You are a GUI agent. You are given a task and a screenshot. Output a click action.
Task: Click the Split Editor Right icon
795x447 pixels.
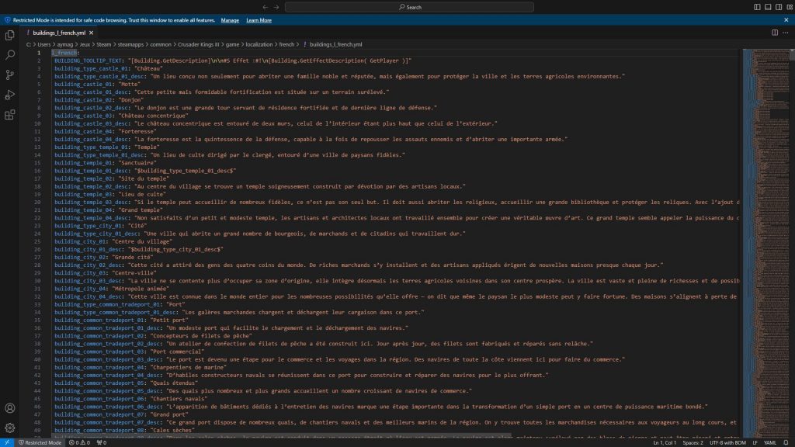pyautogui.click(x=774, y=33)
